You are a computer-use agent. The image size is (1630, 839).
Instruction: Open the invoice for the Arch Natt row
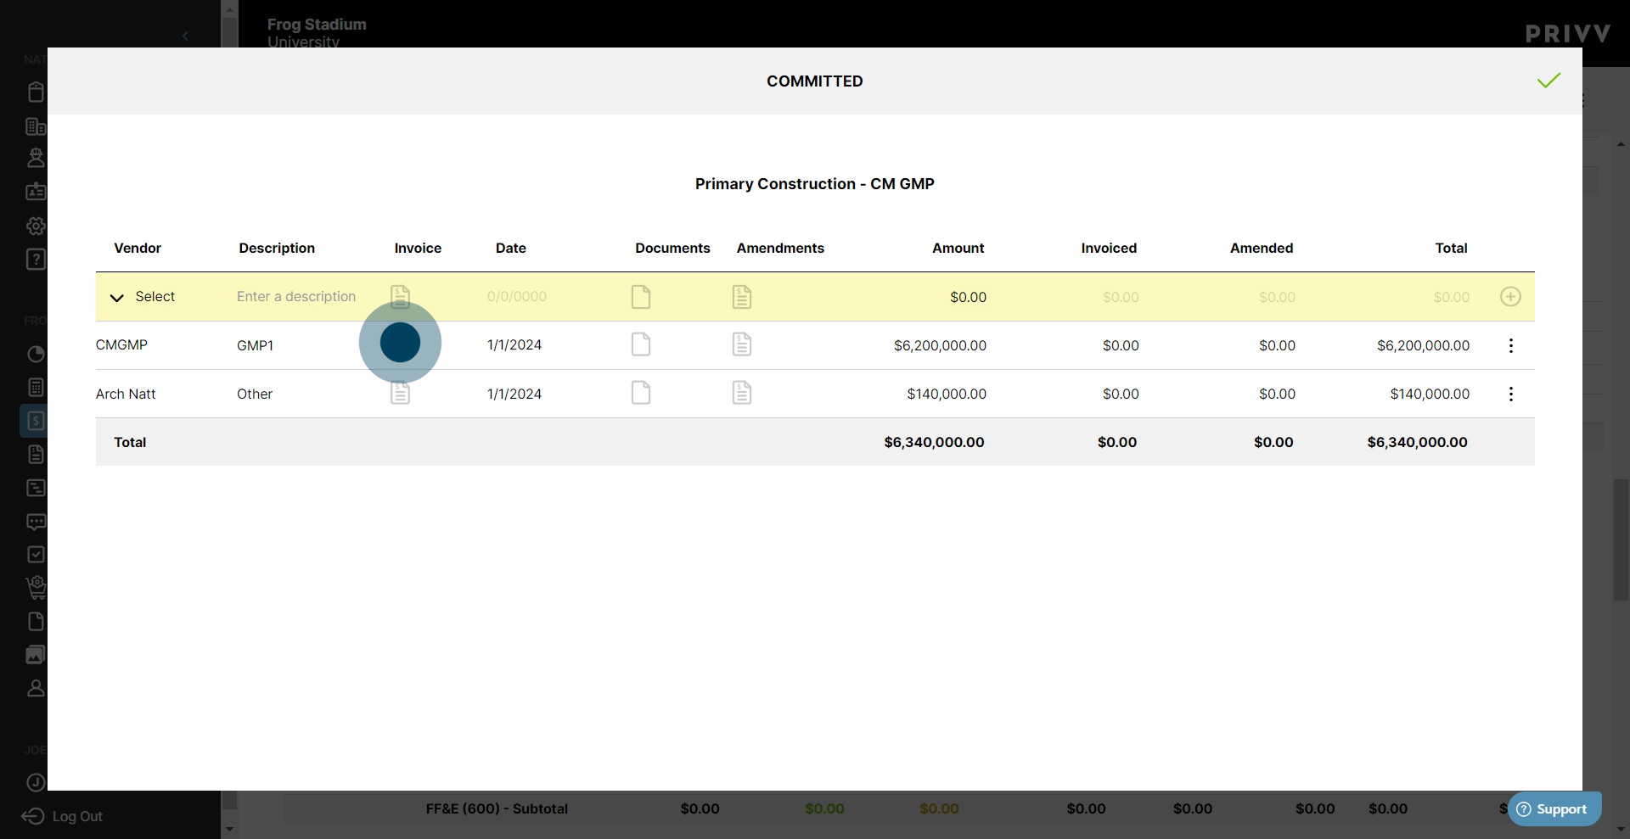(400, 394)
